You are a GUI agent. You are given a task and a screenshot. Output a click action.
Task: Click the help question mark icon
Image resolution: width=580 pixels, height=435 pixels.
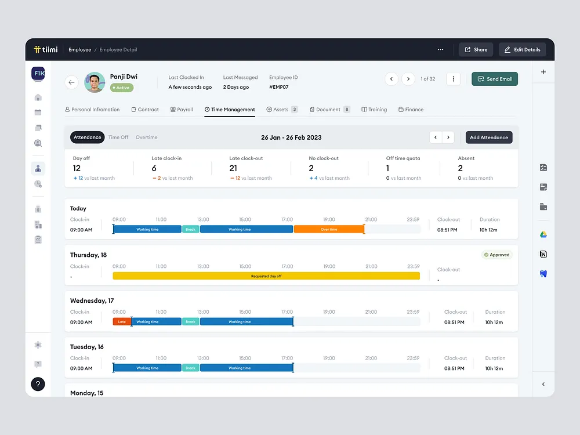click(38, 384)
